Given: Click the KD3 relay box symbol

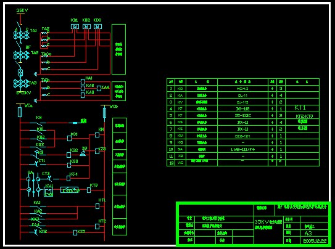Looking at the screenshot, I should point(97,27).
